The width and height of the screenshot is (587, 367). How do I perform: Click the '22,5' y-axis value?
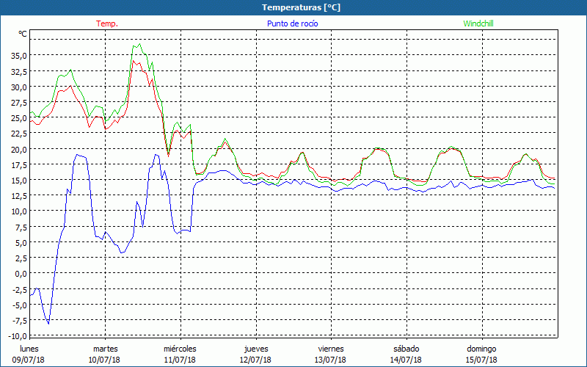point(19,134)
